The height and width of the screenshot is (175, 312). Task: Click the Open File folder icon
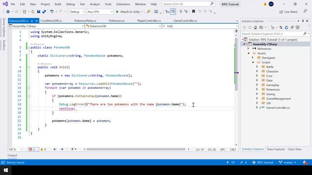33,12
